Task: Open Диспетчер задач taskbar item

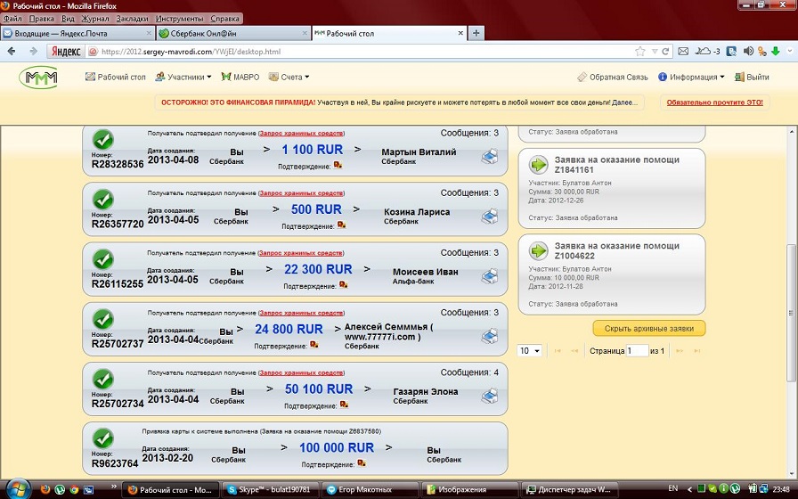Action: [x=570, y=490]
